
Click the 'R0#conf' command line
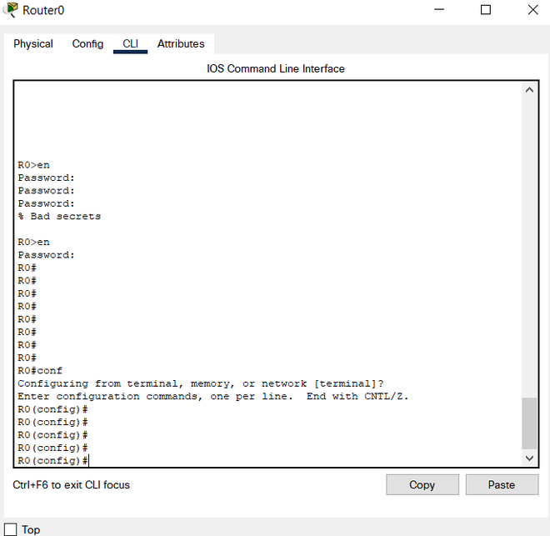40,371
